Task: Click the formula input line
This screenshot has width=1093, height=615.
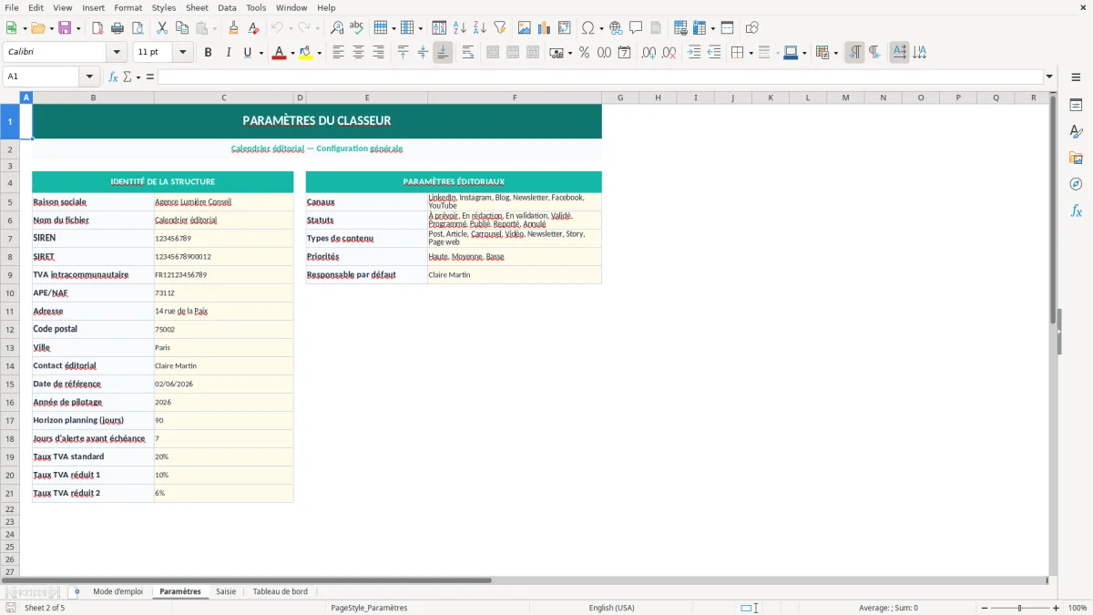Action: click(x=600, y=77)
